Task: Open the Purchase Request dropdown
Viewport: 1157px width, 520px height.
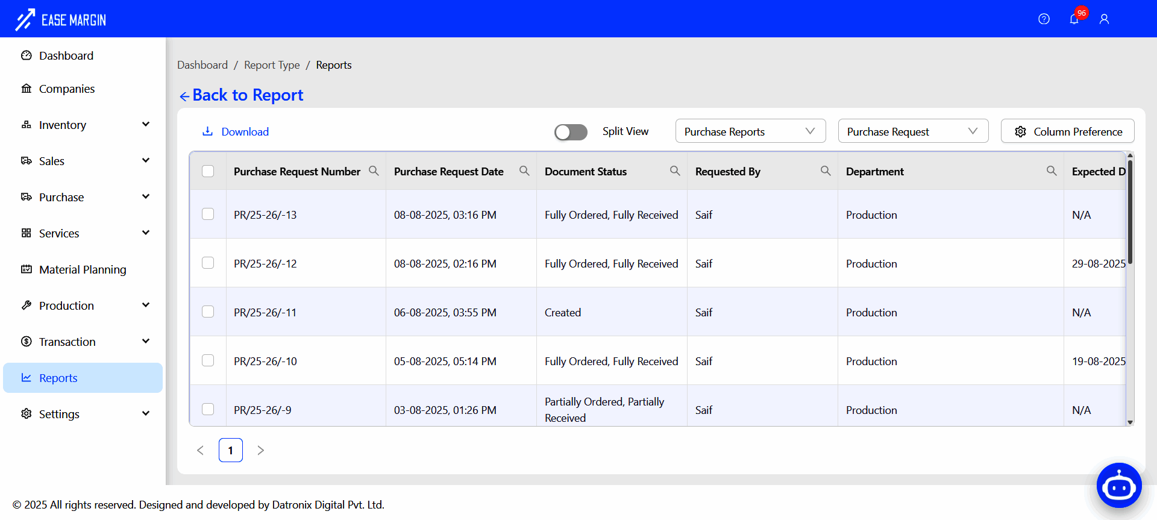Action: pos(913,131)
